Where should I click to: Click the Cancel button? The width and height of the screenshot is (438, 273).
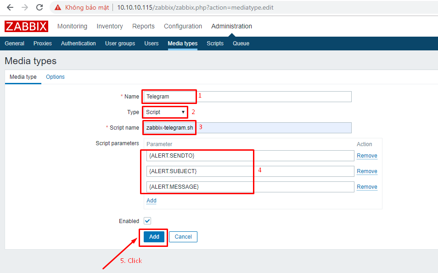pos(183,237)
